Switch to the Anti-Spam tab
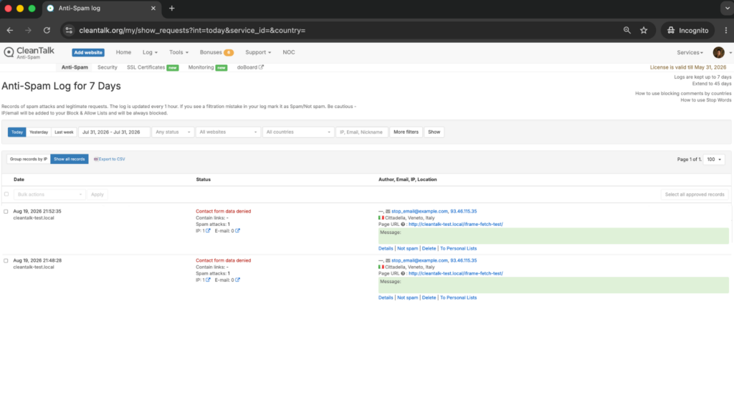This screenshot has width=734, height=412. point(75,67)
